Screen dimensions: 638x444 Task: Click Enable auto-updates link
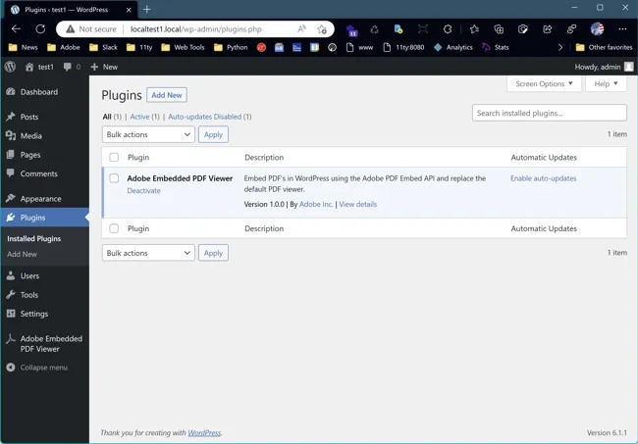(x=543, y=178)
